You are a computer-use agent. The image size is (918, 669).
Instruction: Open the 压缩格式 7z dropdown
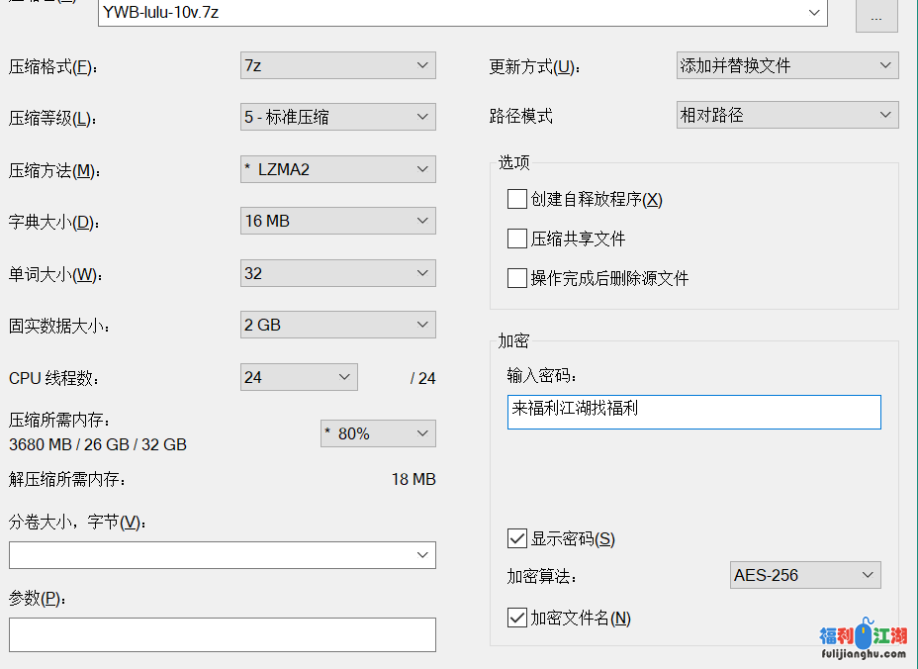[x=337, y=65]
